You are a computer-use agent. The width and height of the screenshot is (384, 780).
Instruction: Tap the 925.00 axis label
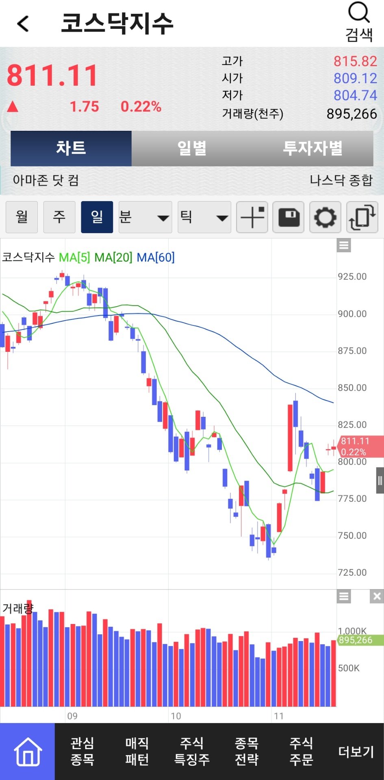pyautogui.click(x=352, y=277)
